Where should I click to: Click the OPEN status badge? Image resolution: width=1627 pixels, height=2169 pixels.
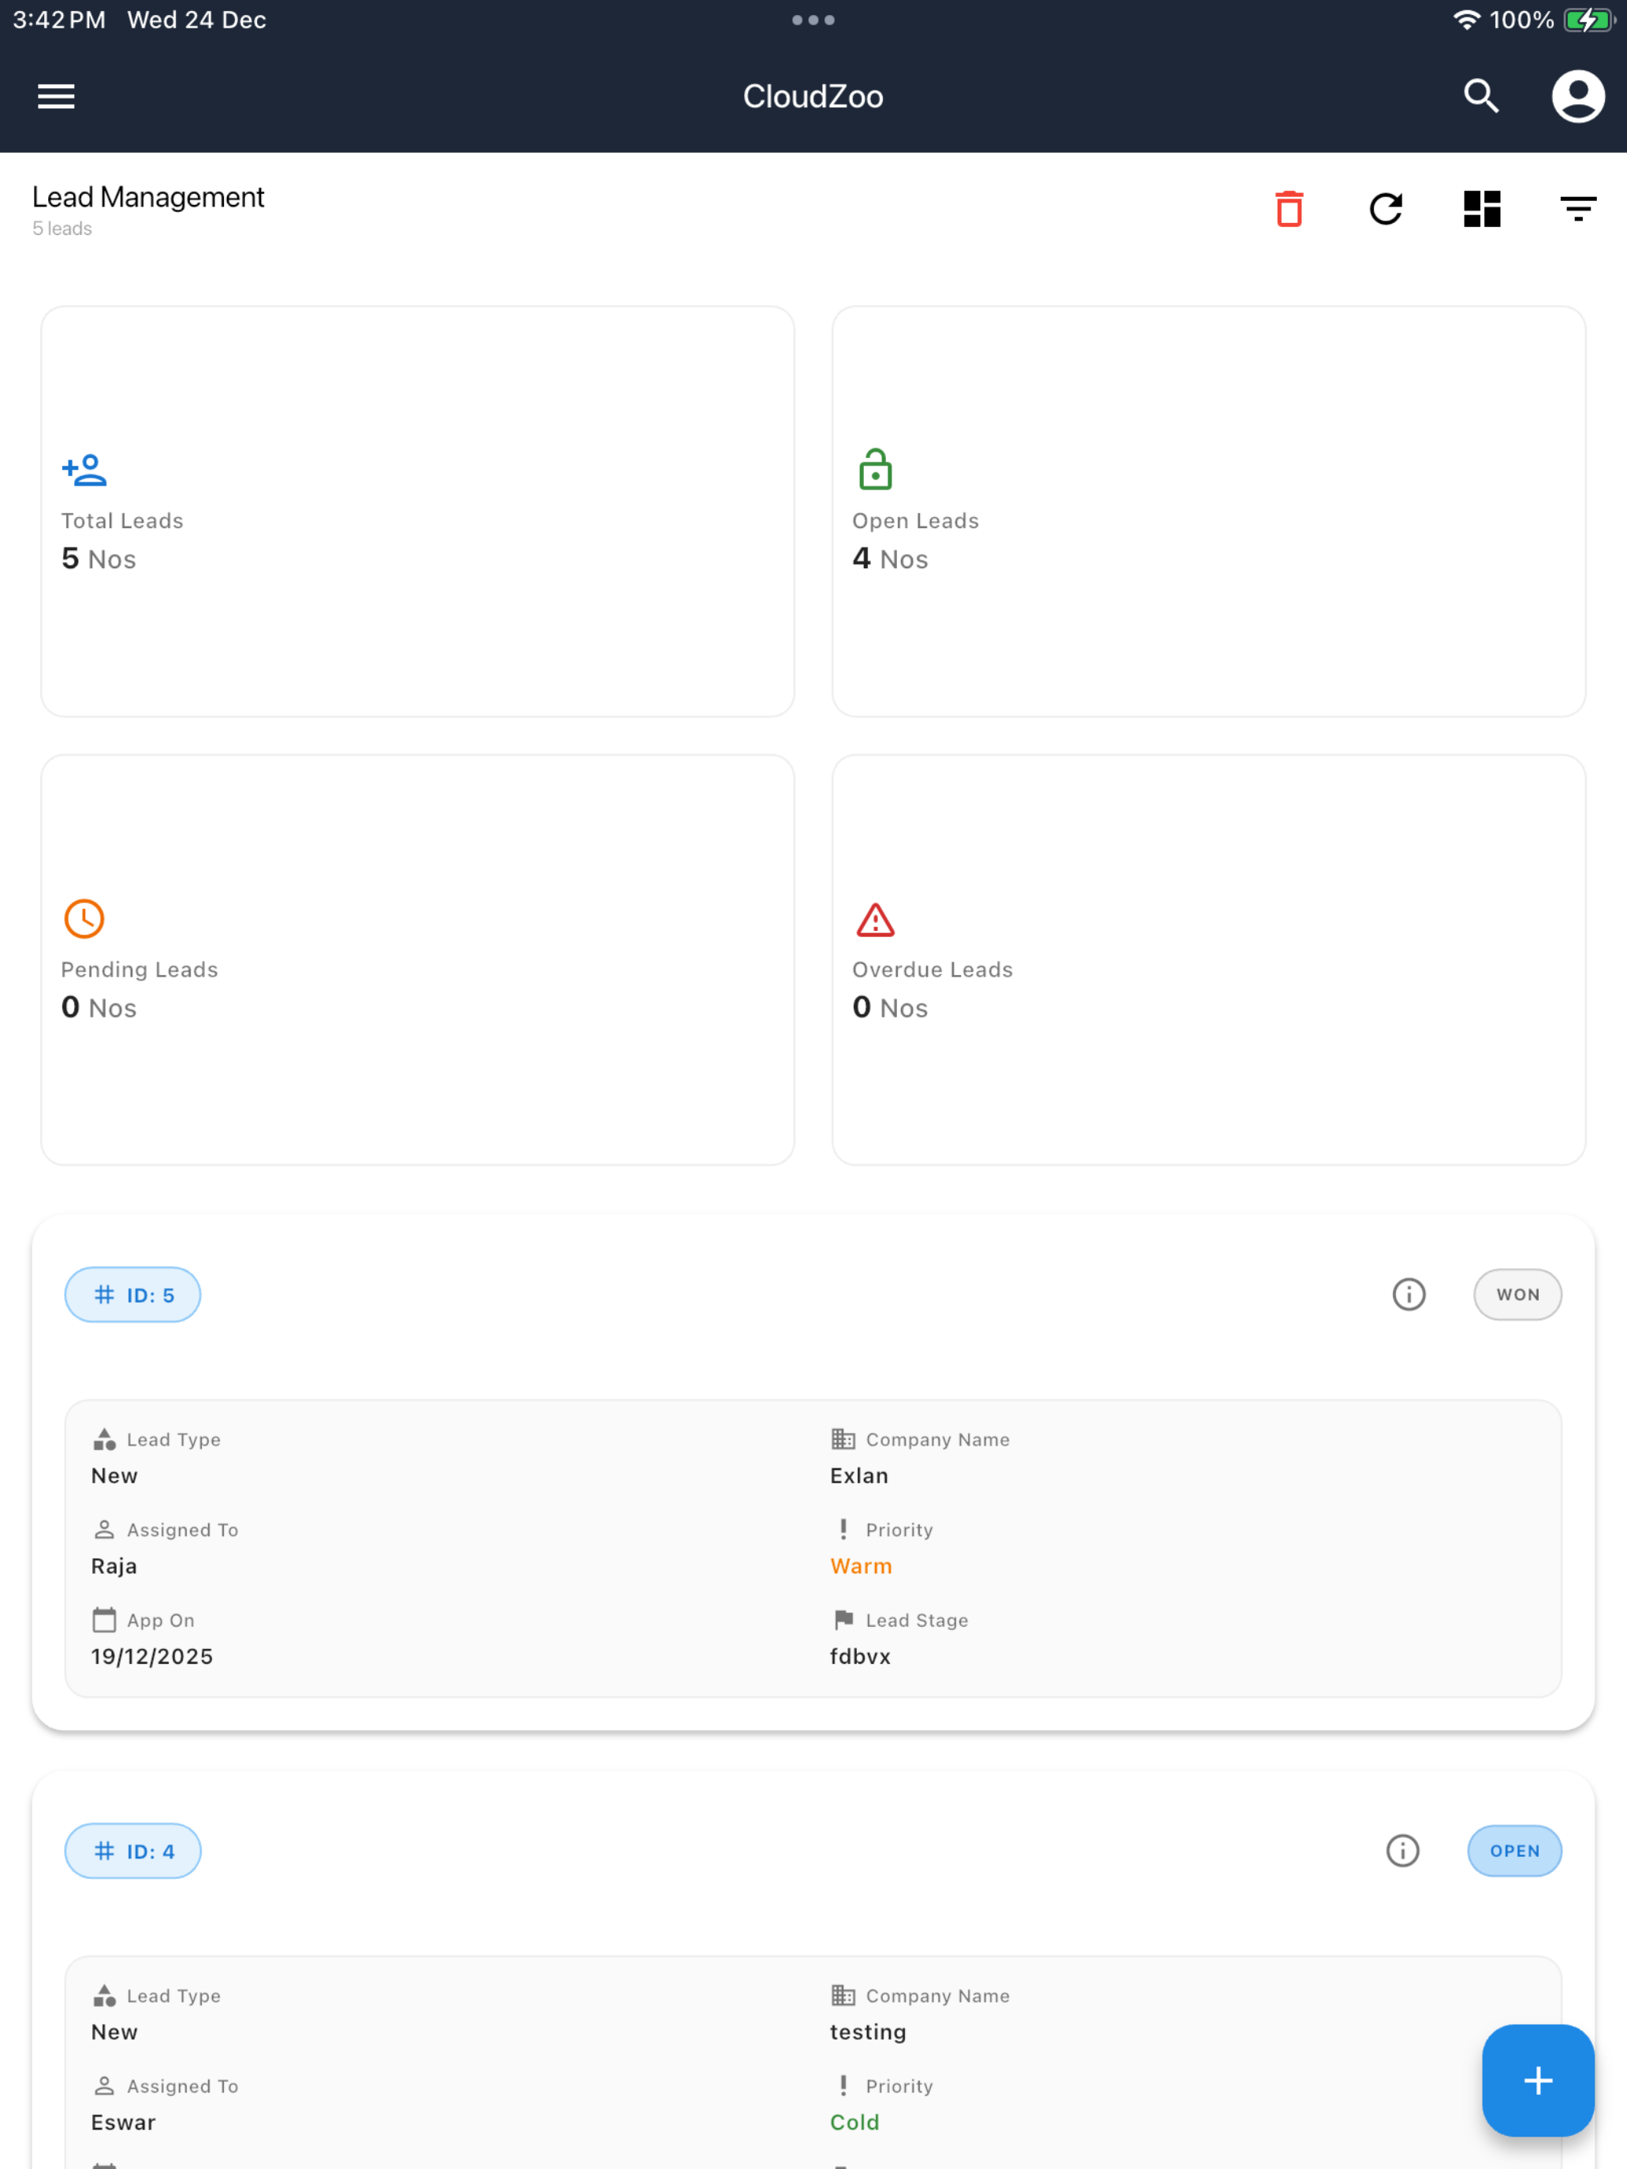(1514, 1851)
